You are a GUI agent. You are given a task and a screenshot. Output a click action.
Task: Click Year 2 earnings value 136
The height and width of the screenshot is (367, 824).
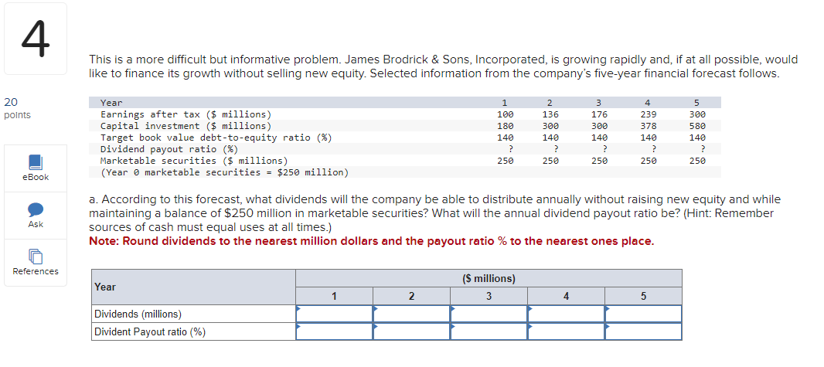click(x=550, y=114)
